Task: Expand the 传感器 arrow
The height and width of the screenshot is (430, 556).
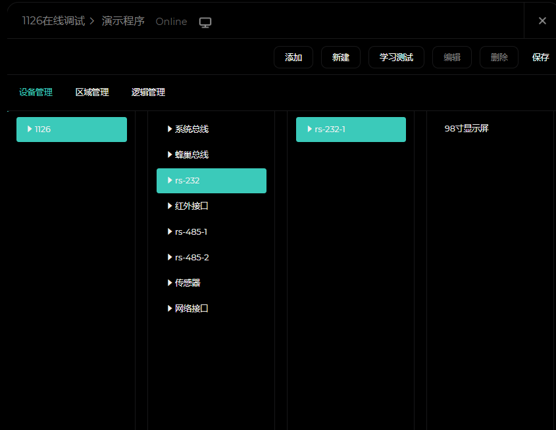Action: point(170,283)
